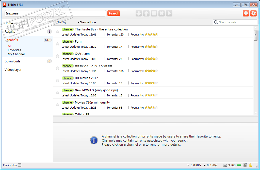Click the upload arrow toolbar icon

(x=146, y=13)
